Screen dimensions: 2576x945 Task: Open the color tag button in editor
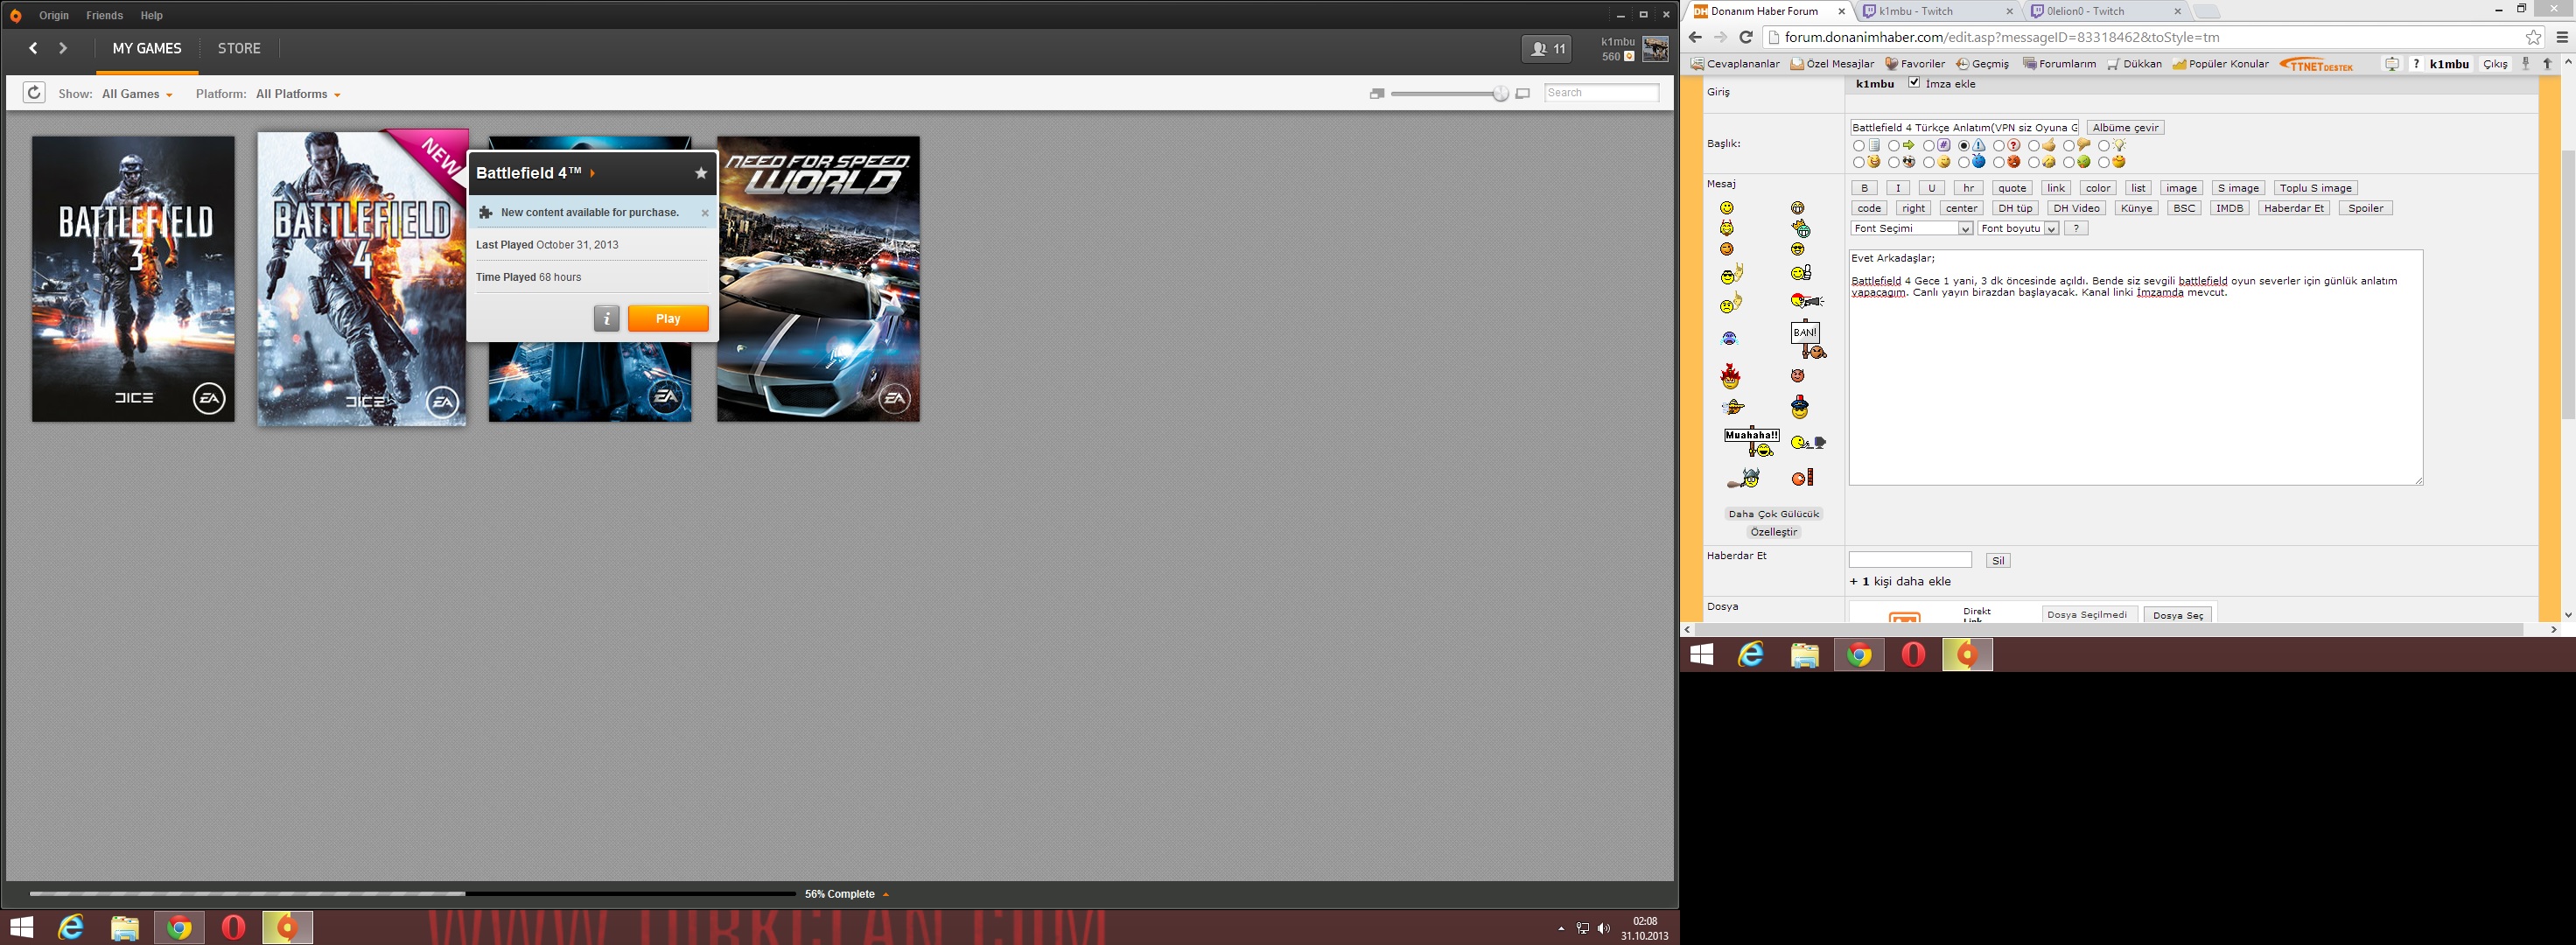click(x=2097, y=188)
